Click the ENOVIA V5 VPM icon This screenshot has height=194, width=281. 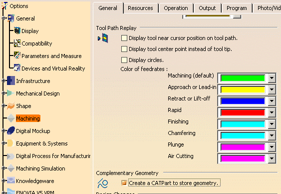[11, 191]
